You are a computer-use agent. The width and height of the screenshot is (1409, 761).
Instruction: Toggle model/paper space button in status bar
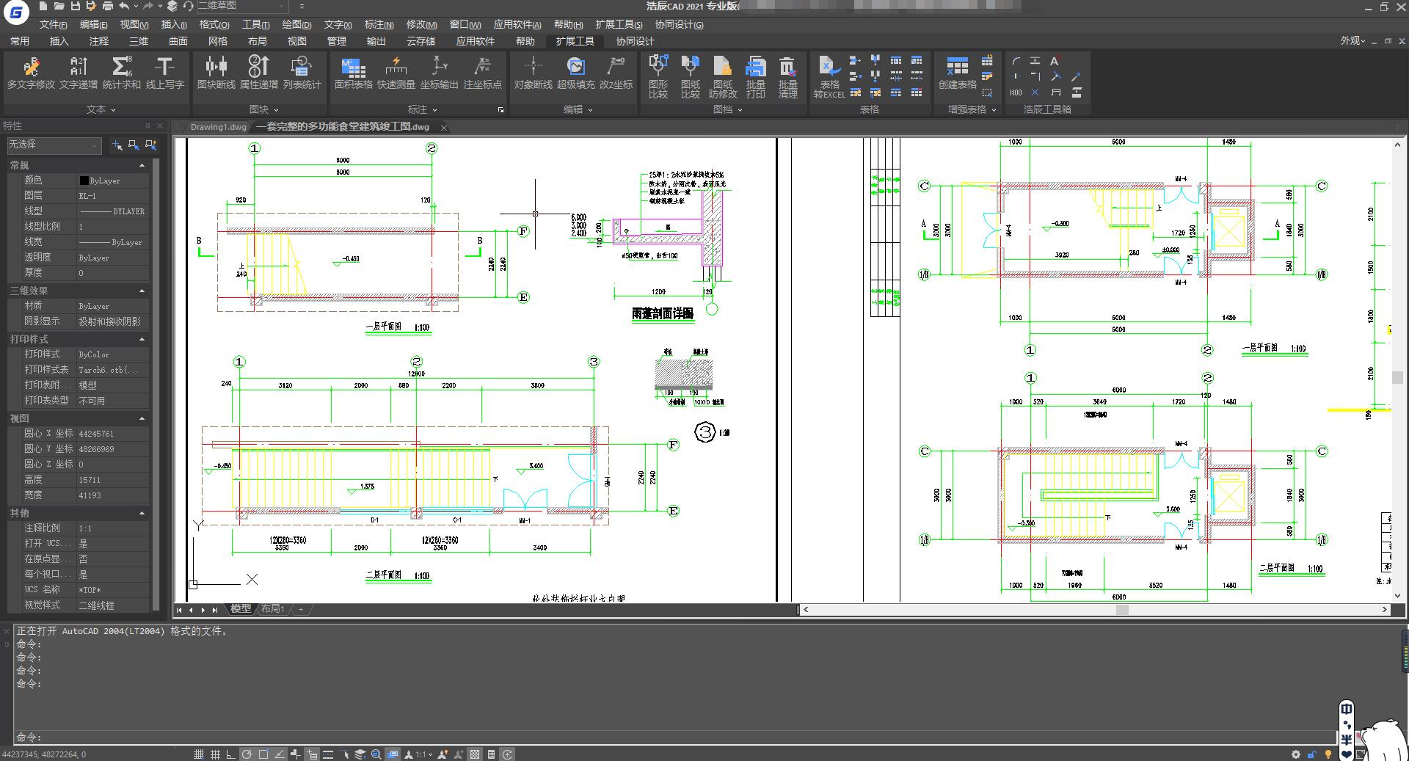[x=393, y=754]
